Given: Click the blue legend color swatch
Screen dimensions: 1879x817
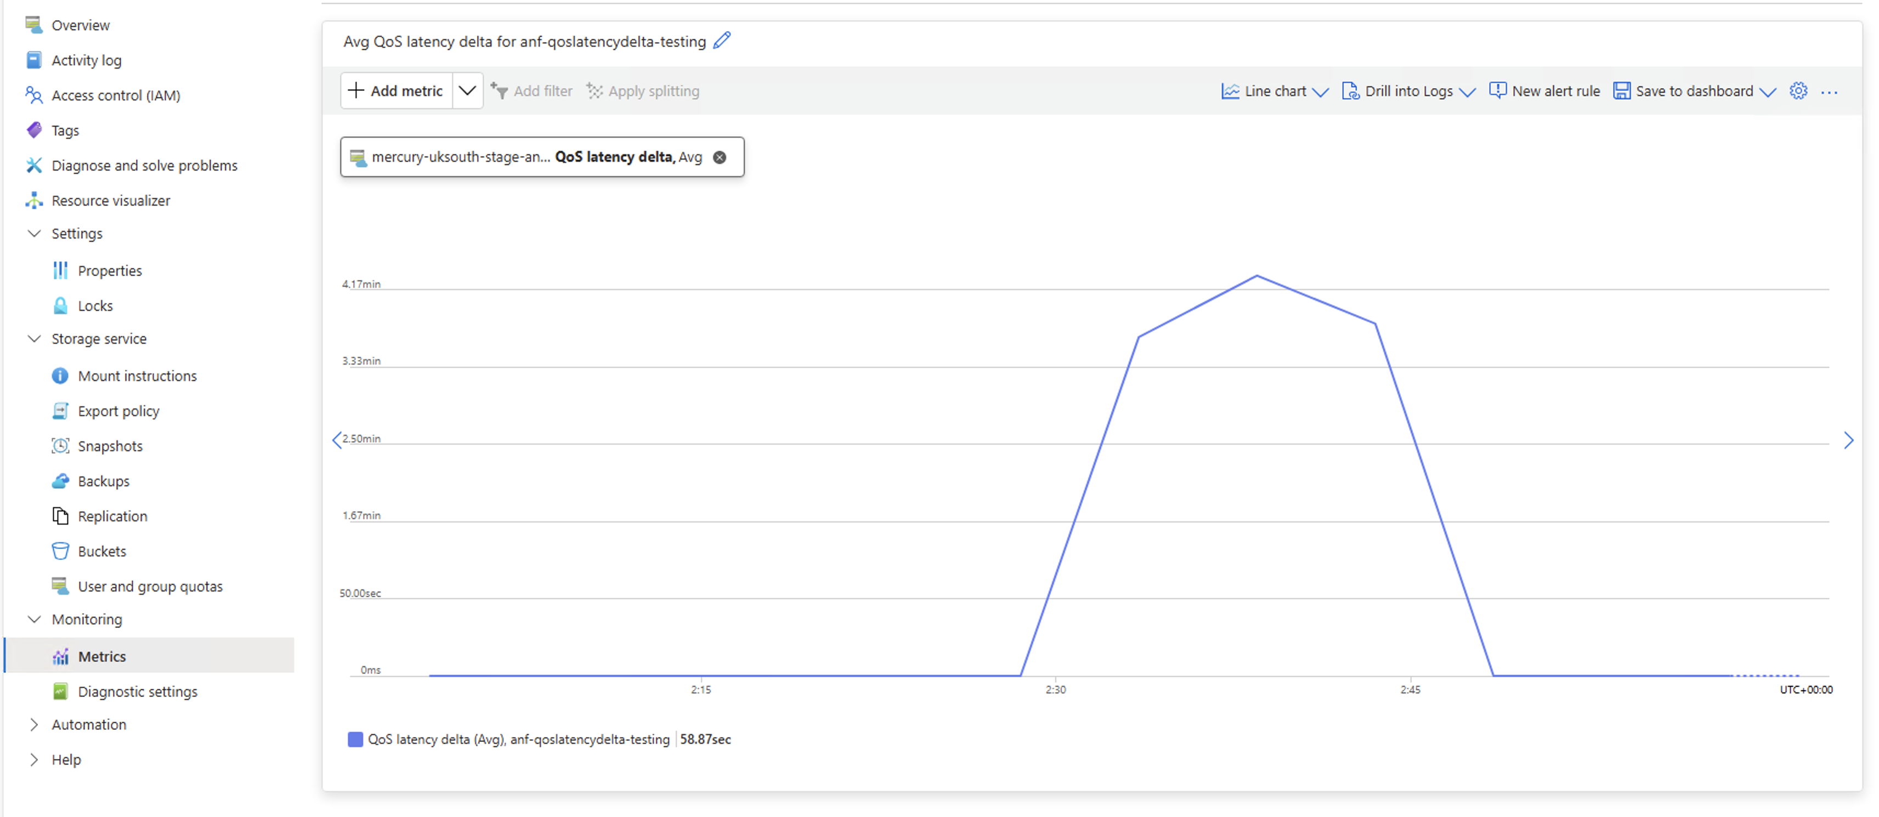Looking at the screenshot, I should coord(355,739).
